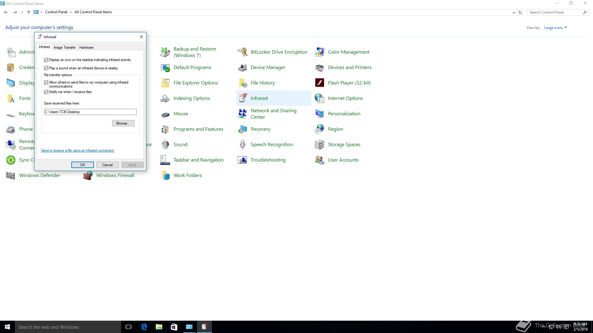Open Sound settings icon
This screenshot has height=333, width=593.
click(165, 145)
